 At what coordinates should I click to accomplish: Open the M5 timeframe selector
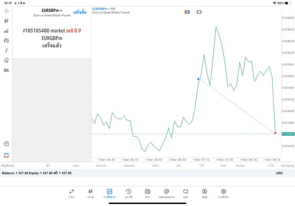coord(6,71)
